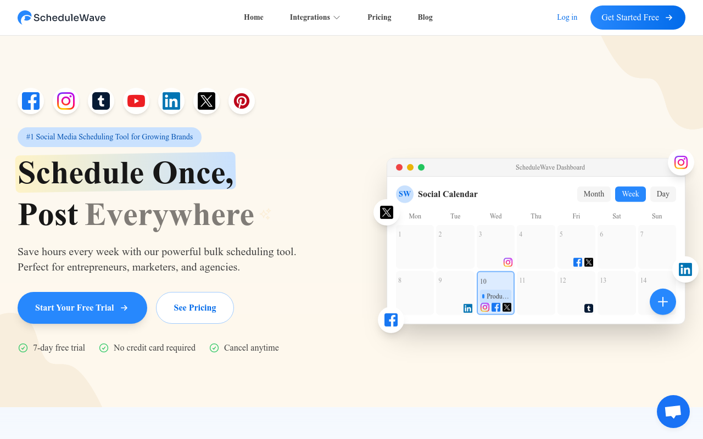Click the 7-day free trial check icon
The width and height of the screenshot is (703, 439).
pos(23,348)
